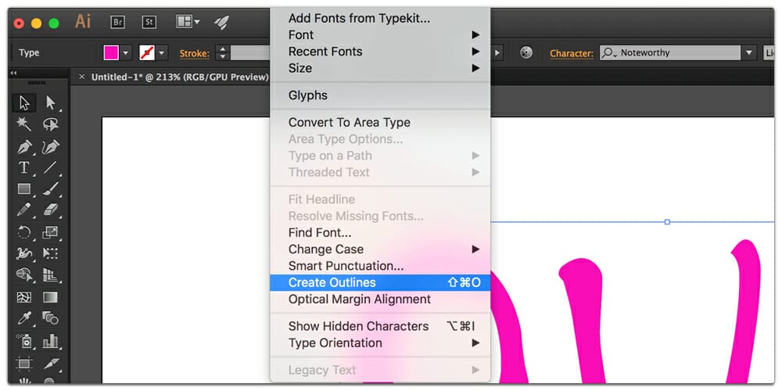Select the Rectangle tool
Viewport: 782px width, 391px height.
coord(24,189)
